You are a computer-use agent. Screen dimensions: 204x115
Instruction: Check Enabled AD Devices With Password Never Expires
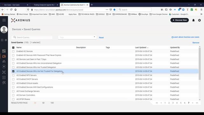(13, 55)
